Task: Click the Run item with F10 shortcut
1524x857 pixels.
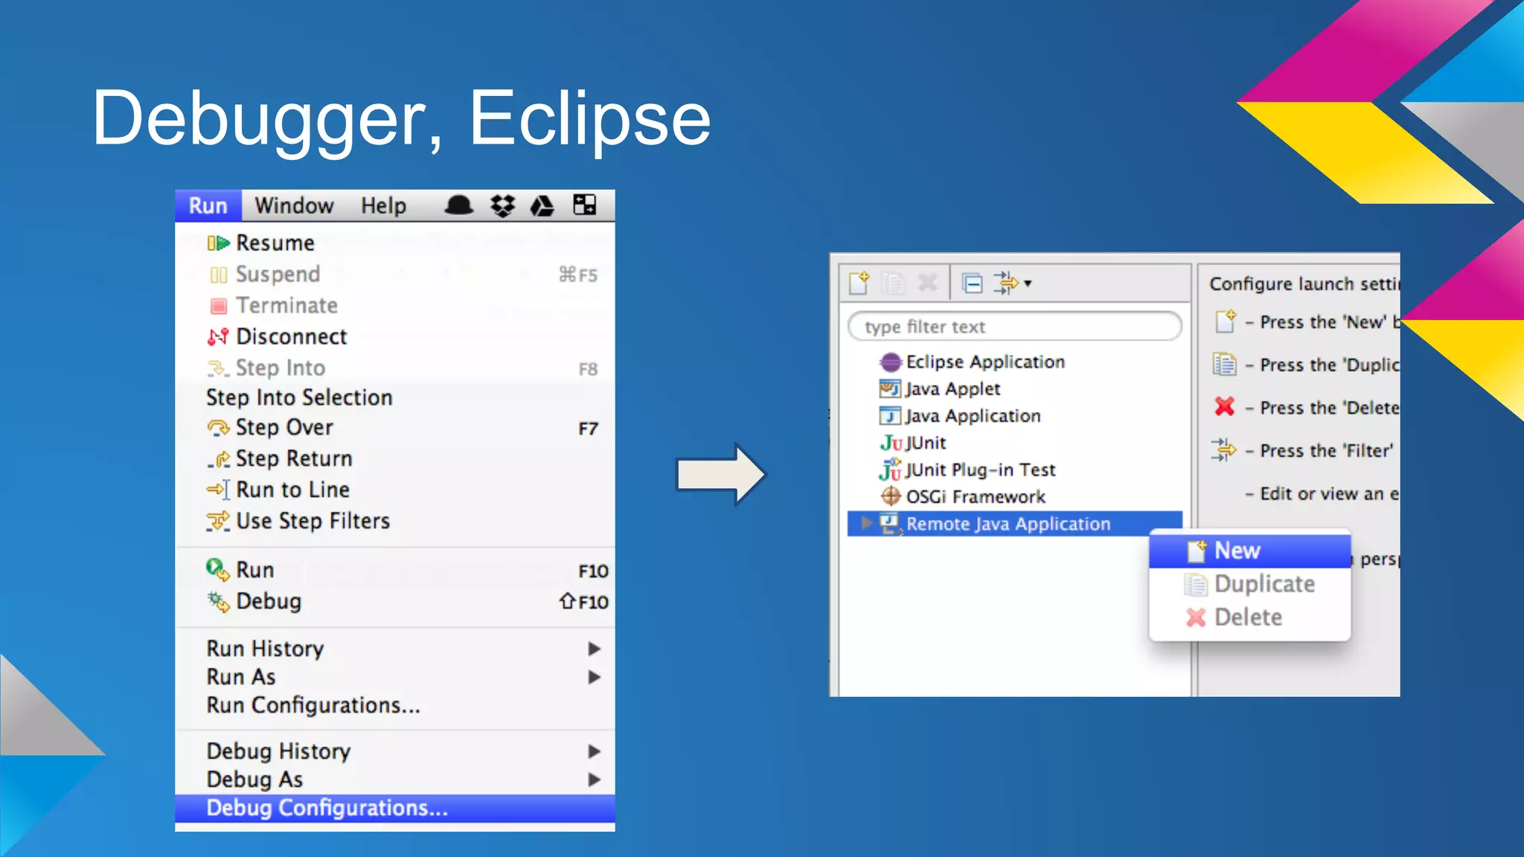Action: pos(394,571)
